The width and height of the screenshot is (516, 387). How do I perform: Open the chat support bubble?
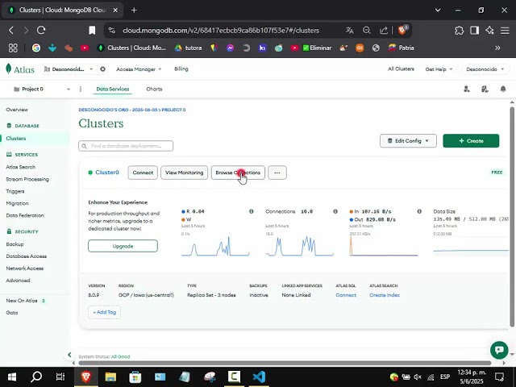(499, 350)
